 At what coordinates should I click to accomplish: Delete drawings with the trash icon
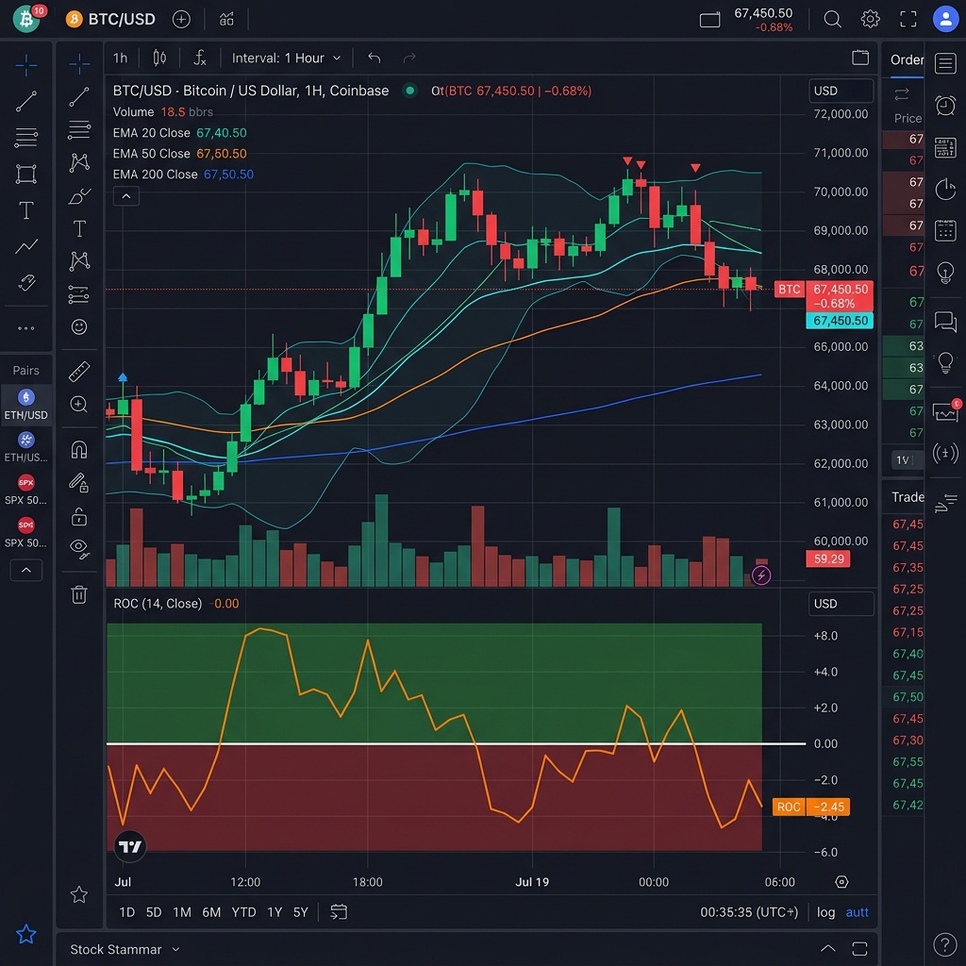79,594
